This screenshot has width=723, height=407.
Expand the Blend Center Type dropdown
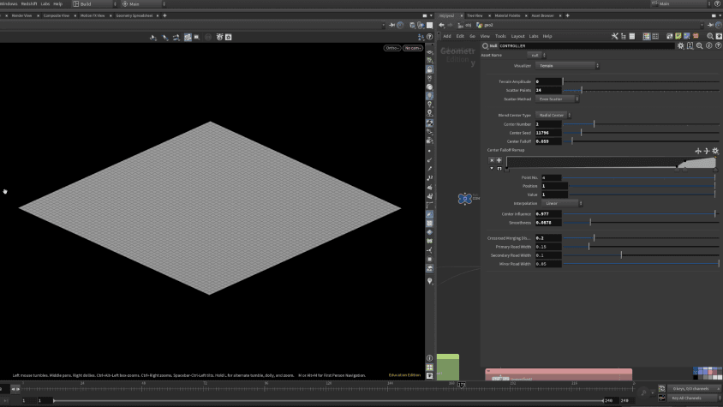pyautogui.click(x=553, y=115)
